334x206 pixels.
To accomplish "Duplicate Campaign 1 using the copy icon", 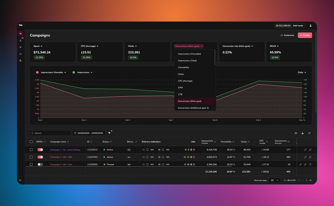I will 310,150.
